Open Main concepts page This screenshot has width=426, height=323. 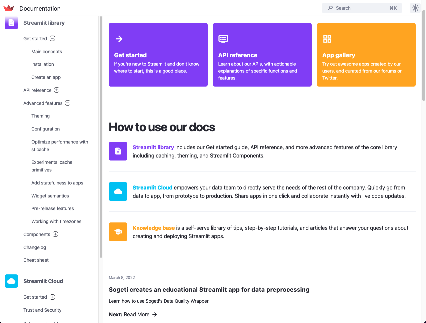point(47,52)
